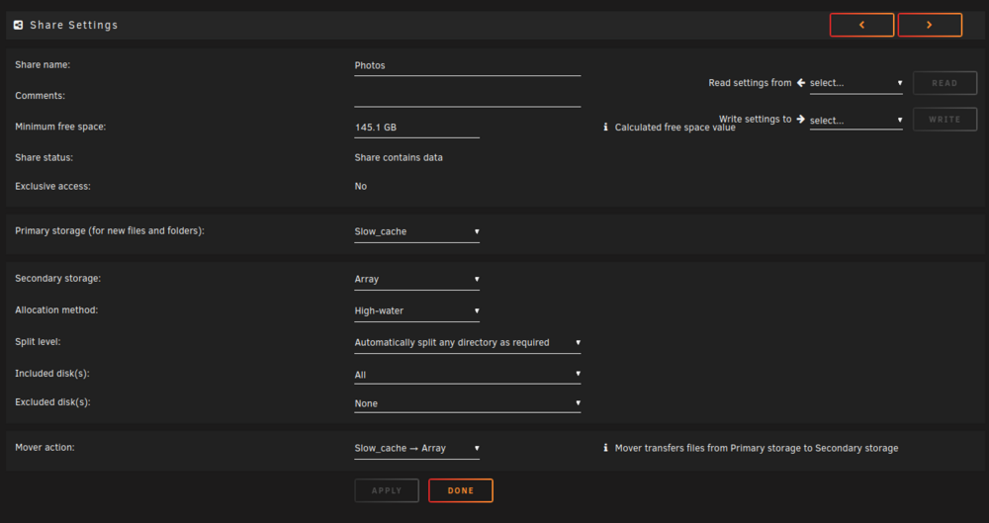This screenshot has width=989, height=523.
Task: Click the 'Minimum free space:' label
Action: tap(60, 127)
